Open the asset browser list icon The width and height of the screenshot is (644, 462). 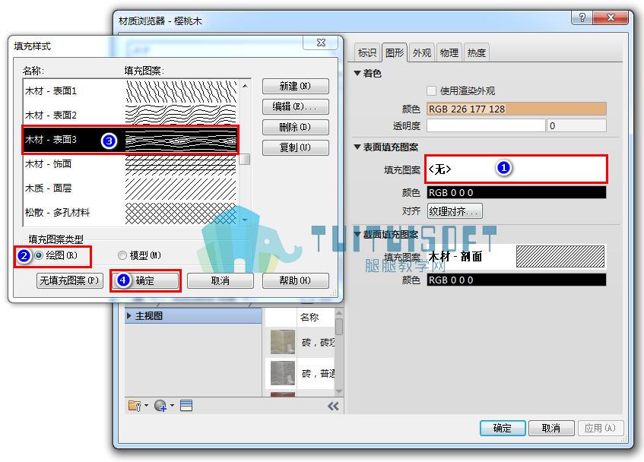click(x=186, y=406)
